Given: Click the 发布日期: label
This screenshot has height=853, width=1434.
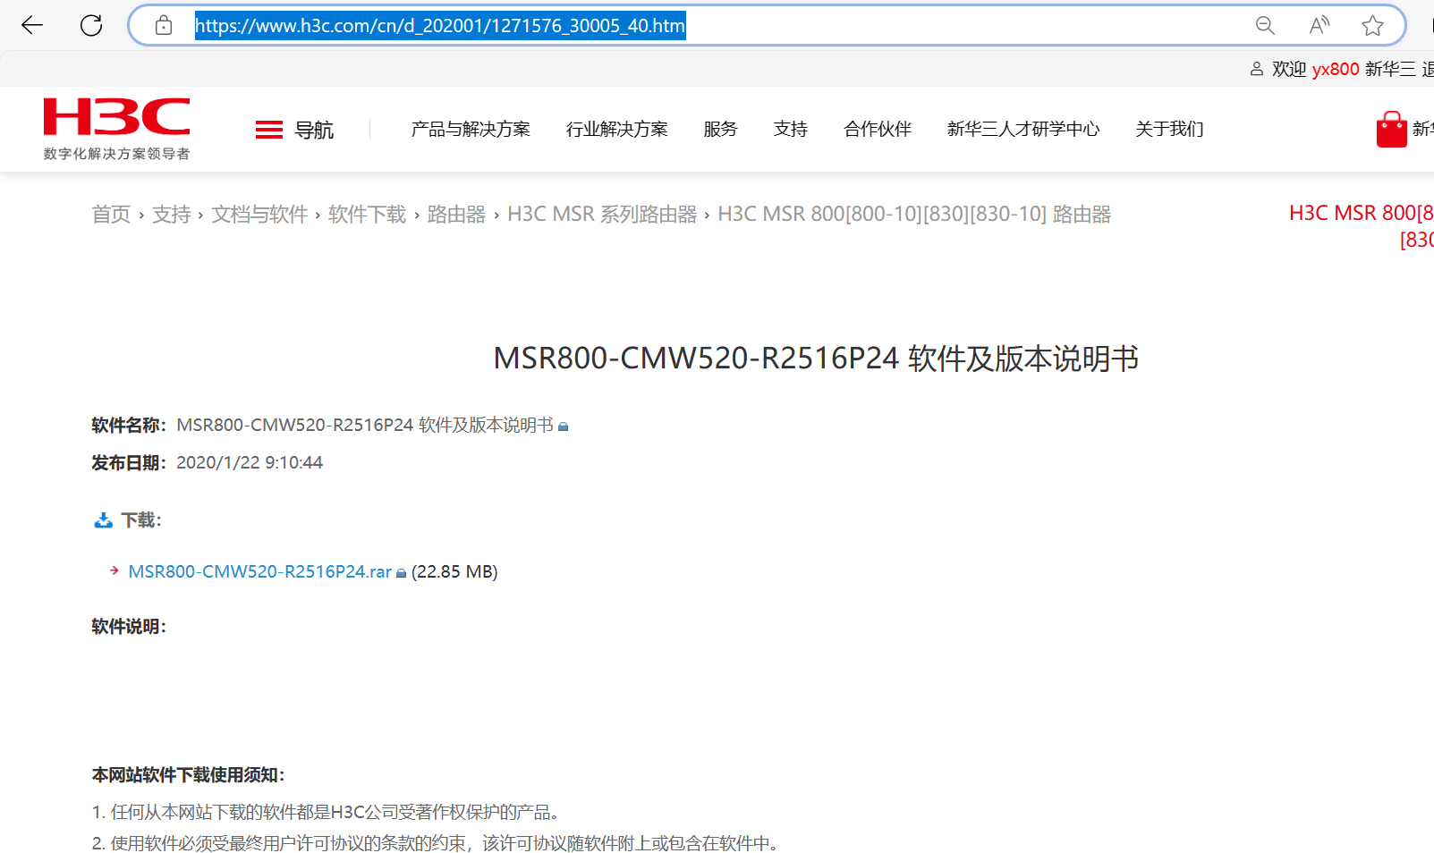Looking at the screenshot, I should point(129,462).
